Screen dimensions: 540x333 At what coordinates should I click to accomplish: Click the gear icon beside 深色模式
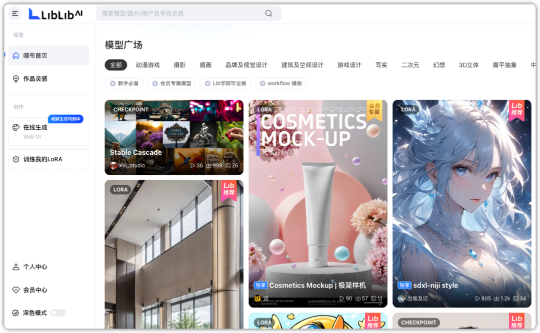(15, 313)
